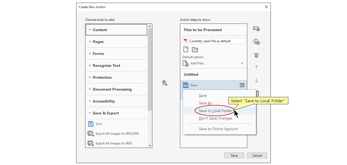This screenshot has height=165, width=347.
Task: Select the add folder icon
Action: (x=195, y=49)
